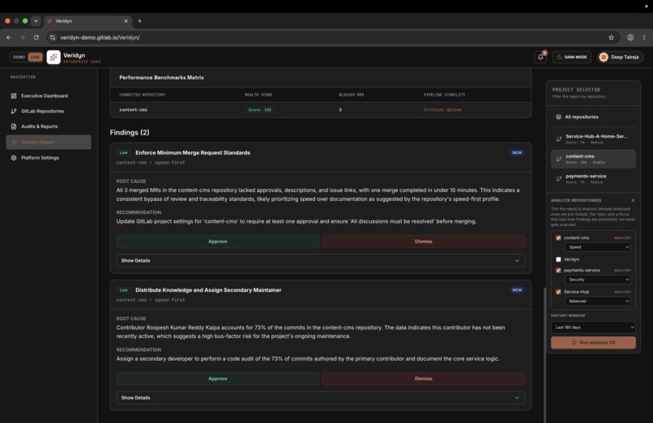Switch to LIVE mode
The image size is (653, 423).
click(35, 57)
